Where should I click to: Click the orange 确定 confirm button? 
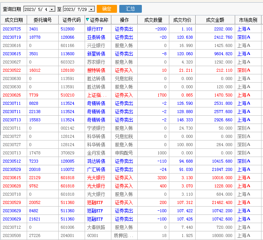pos(107,9)
